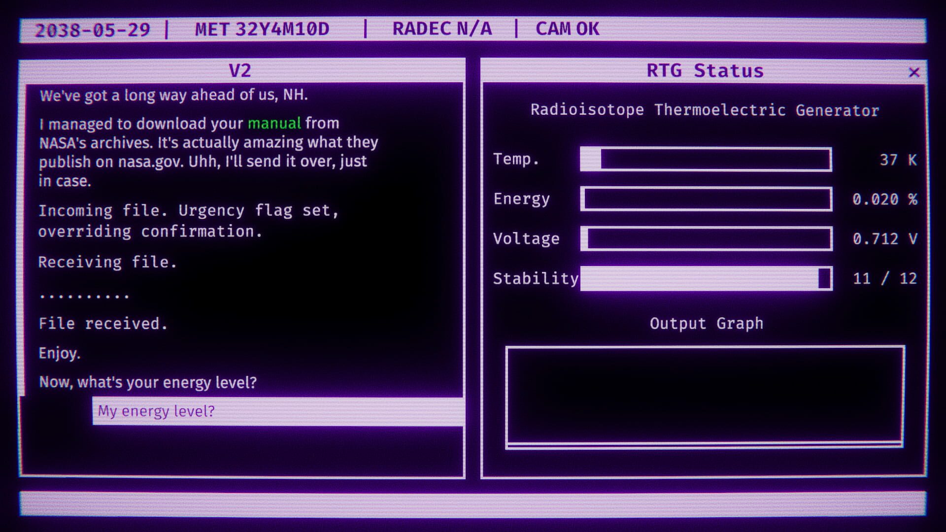Click the Voltage level bar

(x=706, y=238)
